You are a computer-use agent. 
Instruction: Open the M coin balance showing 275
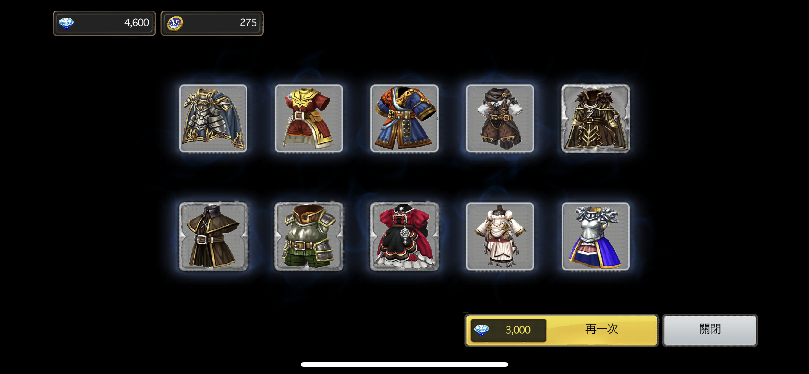coord(212,23)
